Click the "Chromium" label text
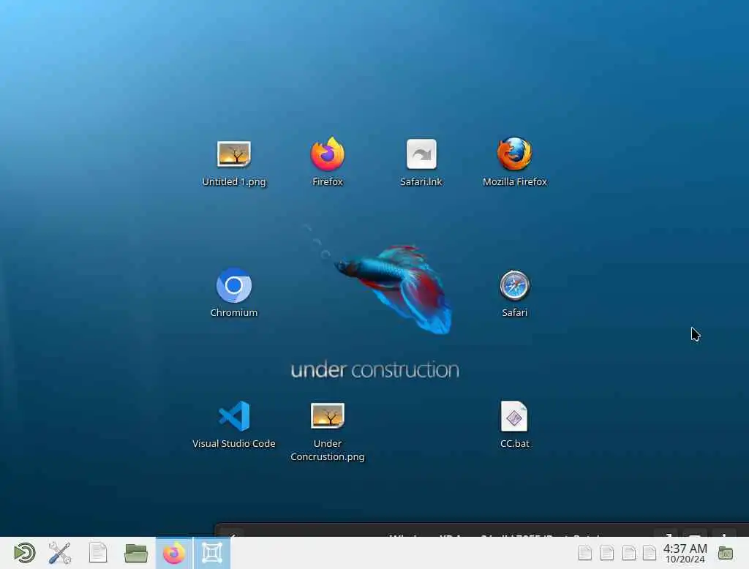The width and height of the screenshot is (749, 569). [x=233, y=312]
